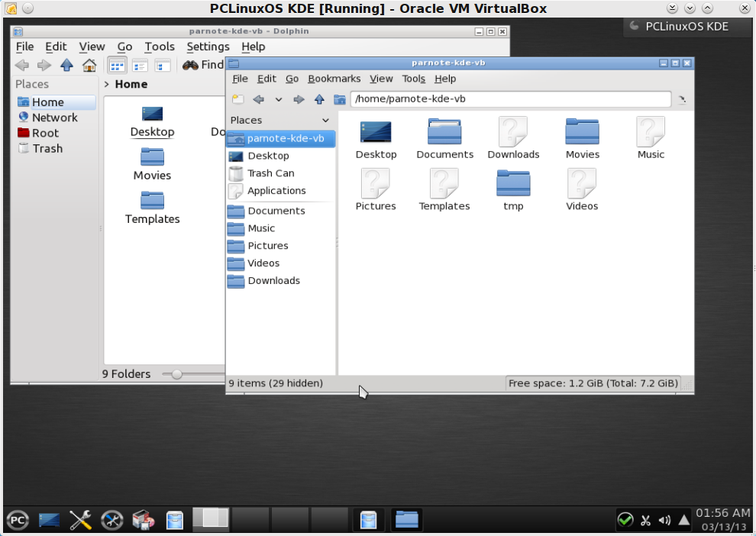Go back in PCManFM toolbar
The width and height of the screenshot is (756, 536).
click(x=258, y=99)
